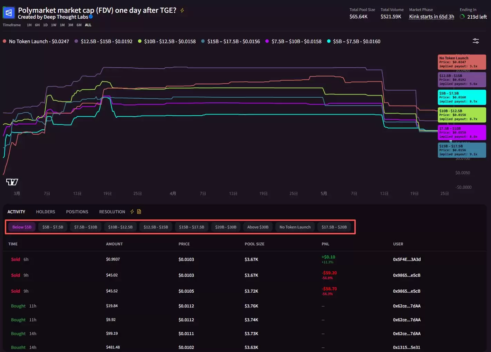Filter activity by $12.5B - $15B outcome
The height and width of the screenshot is (352, 491).
pyautogui.click(x=156, y=227)
